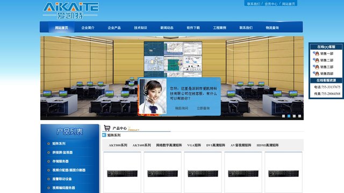The image size is (344, 193).
Task: Select DVI高清矩阵 product tab
Action: point(216,145)
